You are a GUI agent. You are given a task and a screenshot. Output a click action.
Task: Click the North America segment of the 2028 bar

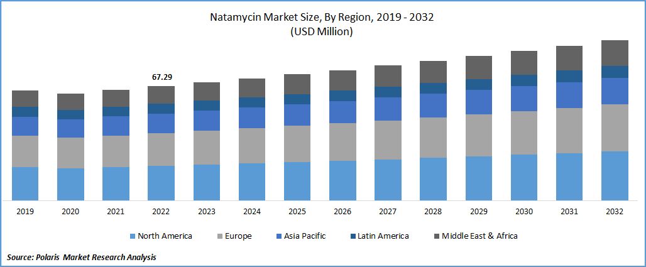click(x=433, y=179)
